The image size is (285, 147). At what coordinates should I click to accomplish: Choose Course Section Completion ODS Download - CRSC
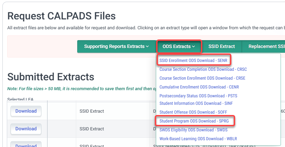203,69
